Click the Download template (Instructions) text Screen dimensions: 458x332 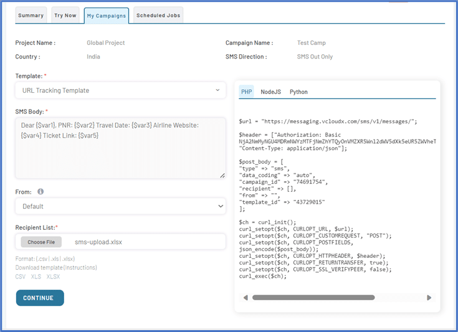click(x=56, y=267)
